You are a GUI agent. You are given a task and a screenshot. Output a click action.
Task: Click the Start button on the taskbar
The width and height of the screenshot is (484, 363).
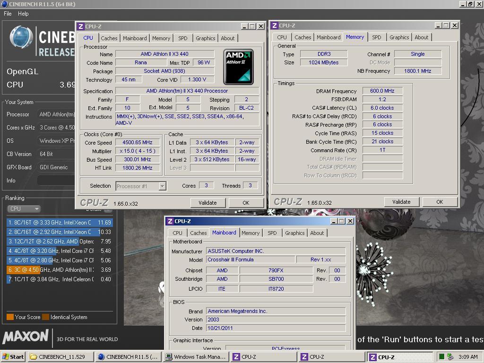click(13, 357)
